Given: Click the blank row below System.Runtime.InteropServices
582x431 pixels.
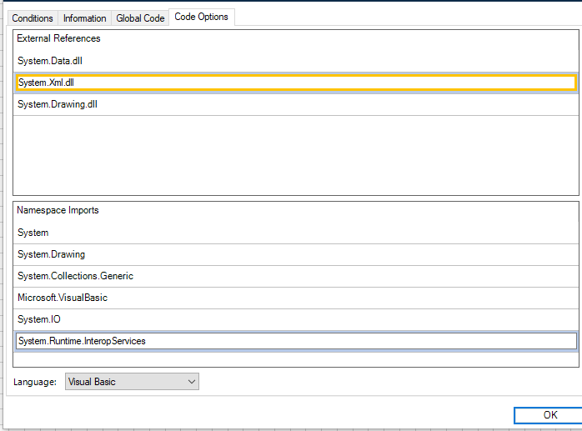Looking at the screenshot, I should pos(295,359).
